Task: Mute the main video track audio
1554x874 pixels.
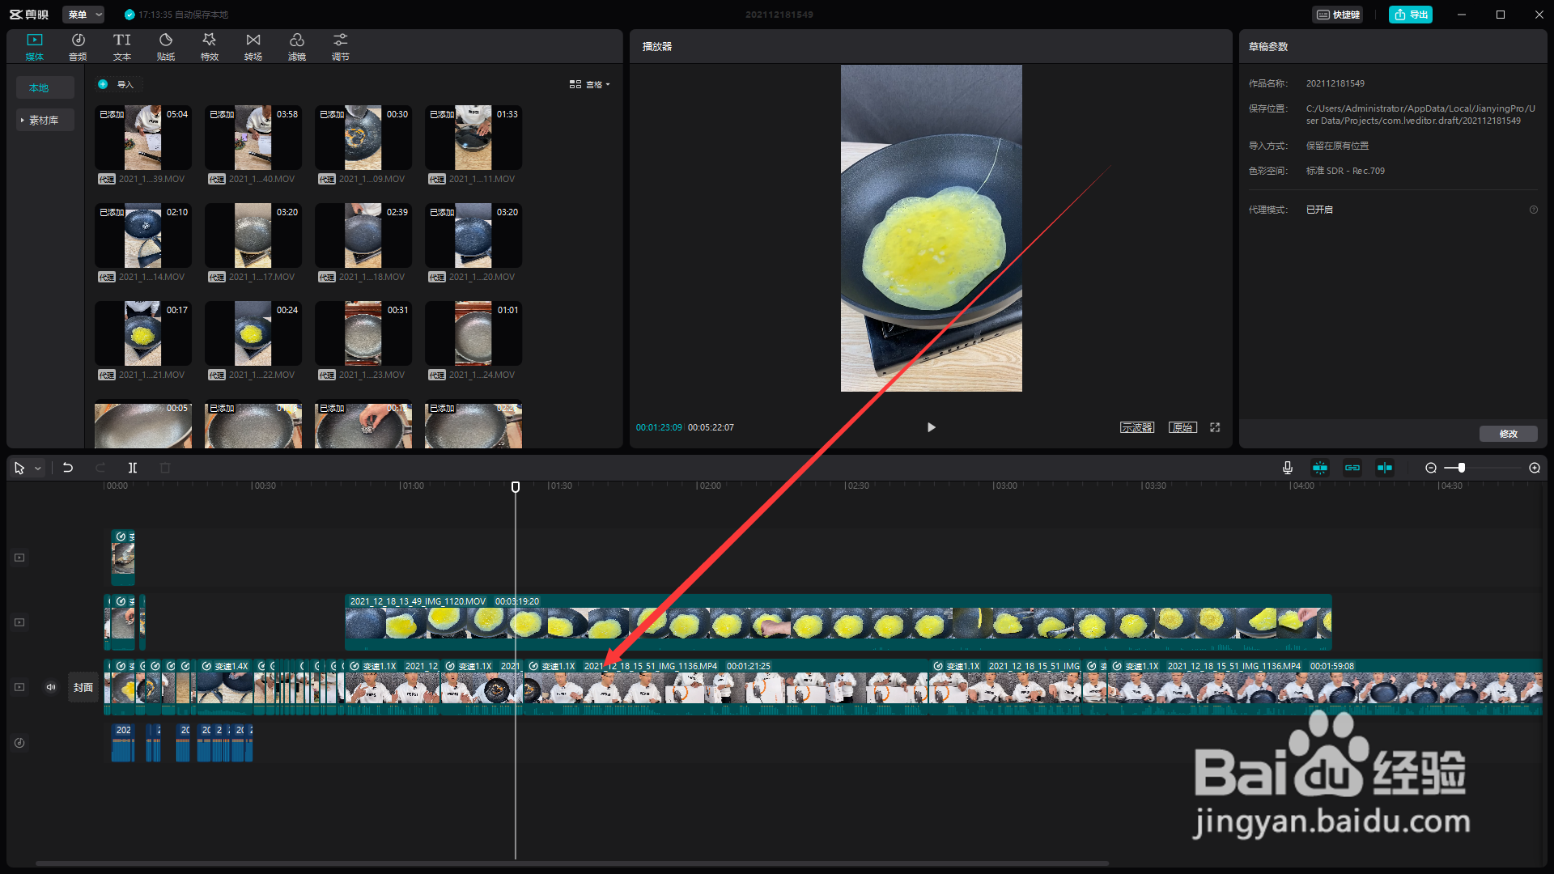Action: click(51, 687)
